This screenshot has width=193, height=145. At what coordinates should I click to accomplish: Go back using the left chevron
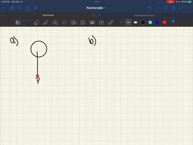tap(4, 8)
